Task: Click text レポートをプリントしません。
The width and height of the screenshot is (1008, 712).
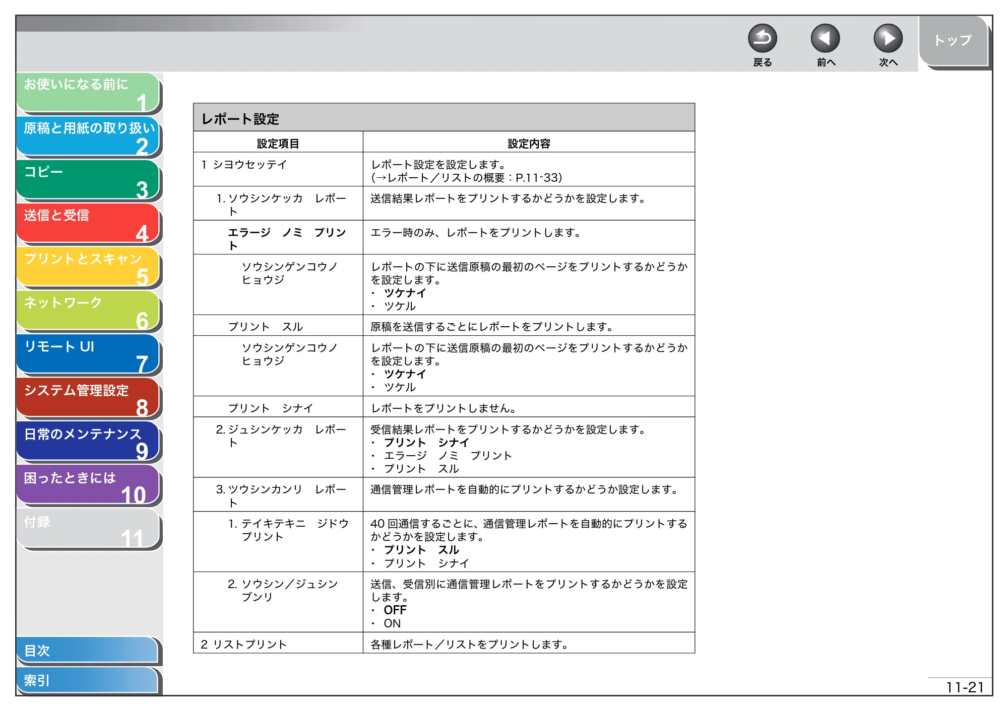Action: pyautogui.click(x=444, y=408)
